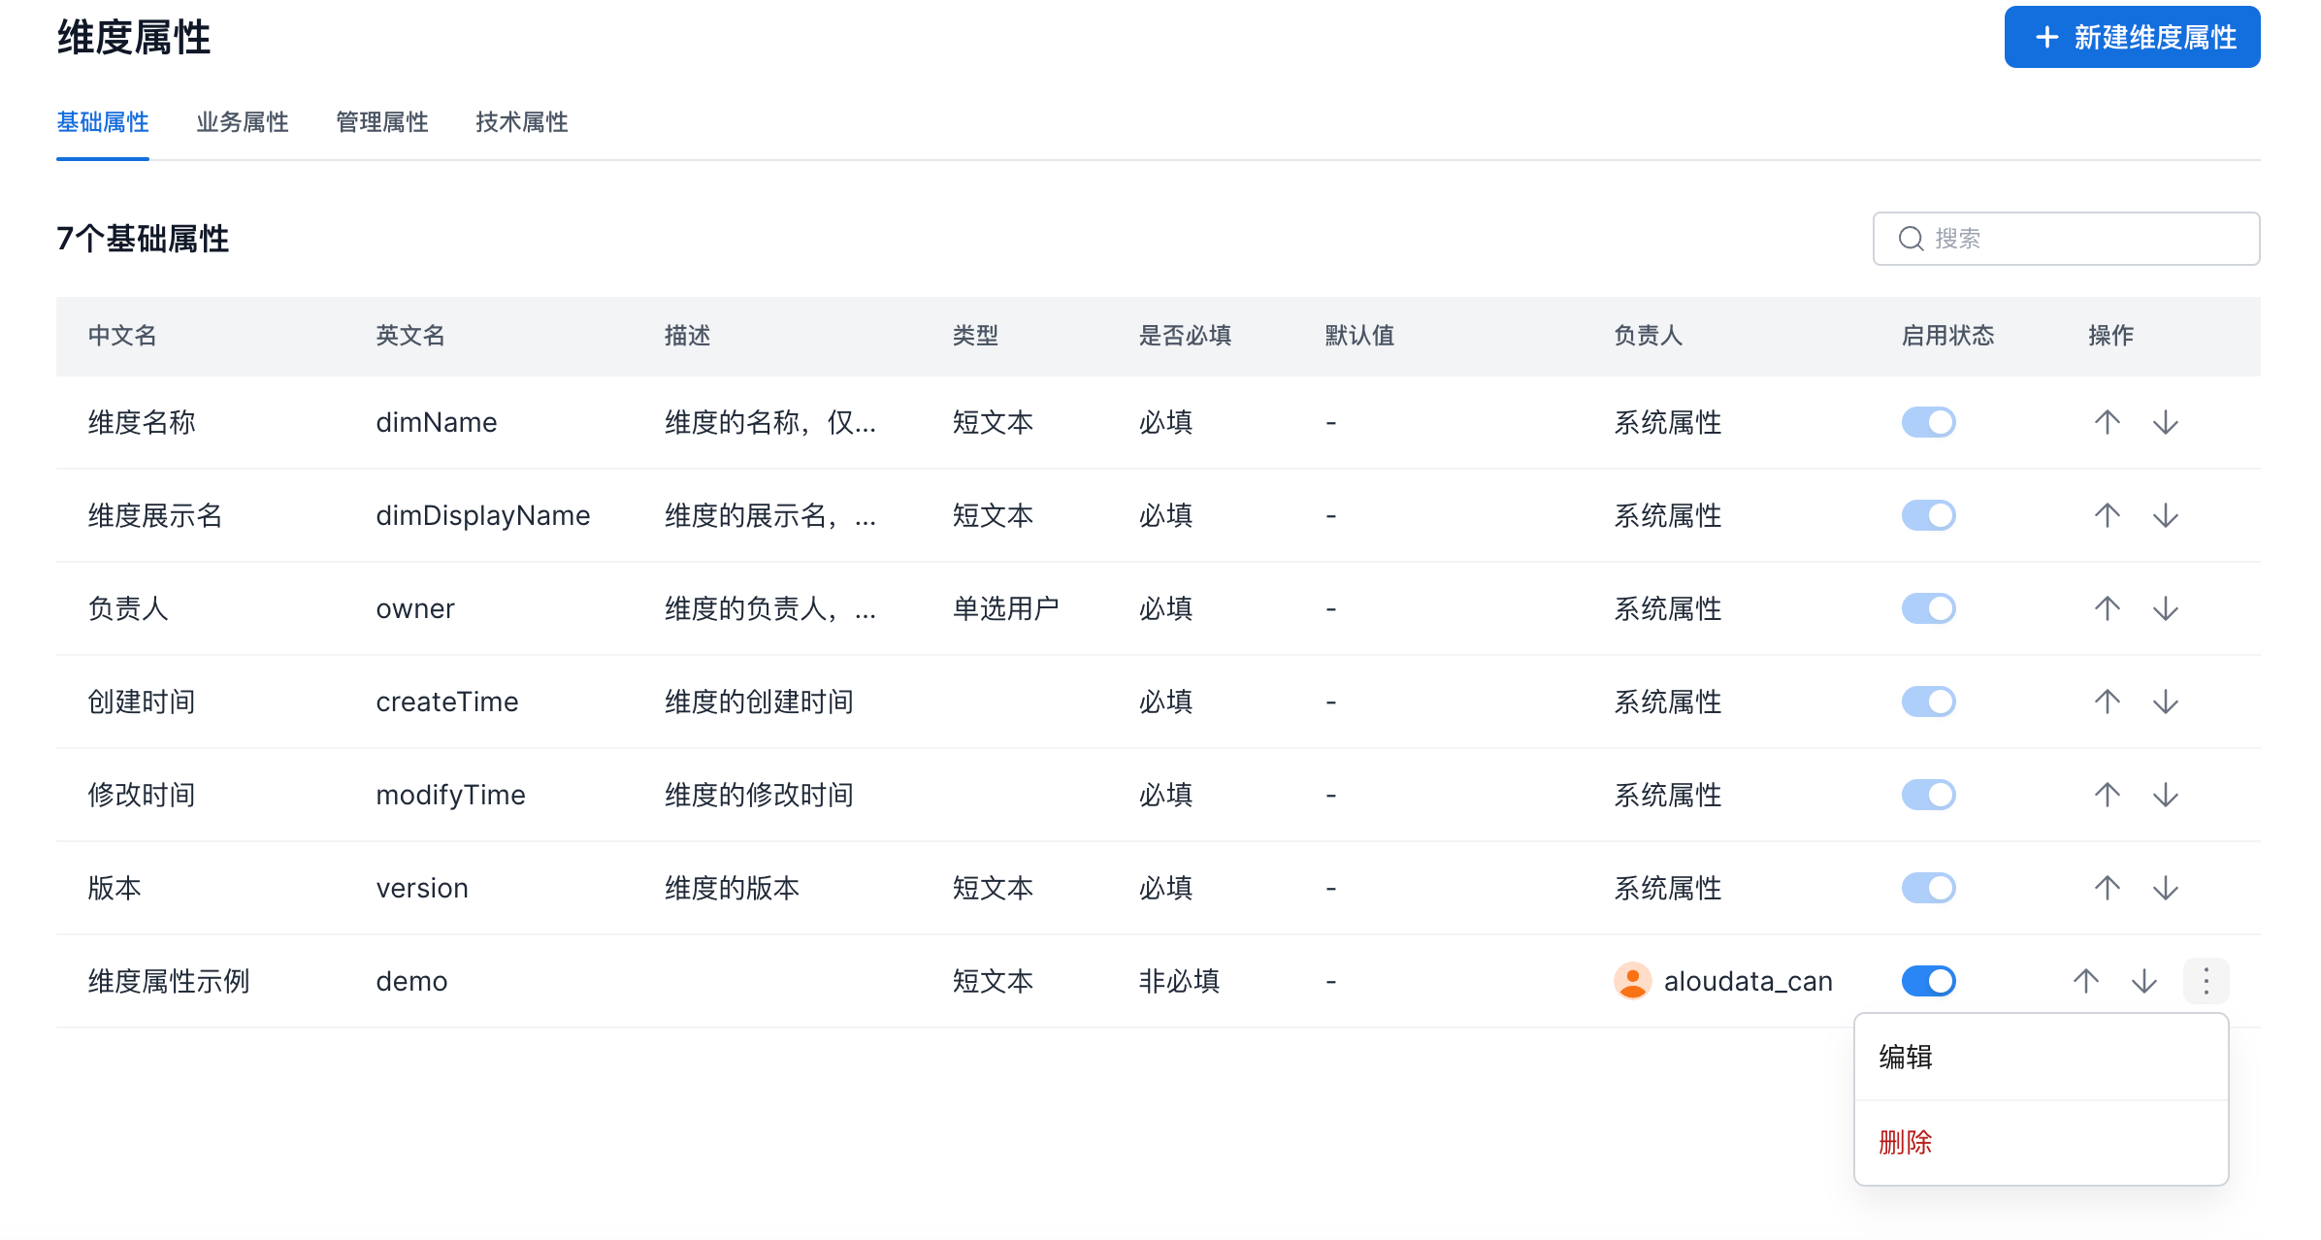
Task: Move demo row up with arrow
Action: tap(2085, 981)
